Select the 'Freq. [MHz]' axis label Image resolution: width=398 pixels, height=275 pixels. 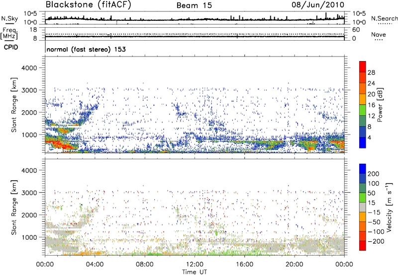click(x=9, y=33)
